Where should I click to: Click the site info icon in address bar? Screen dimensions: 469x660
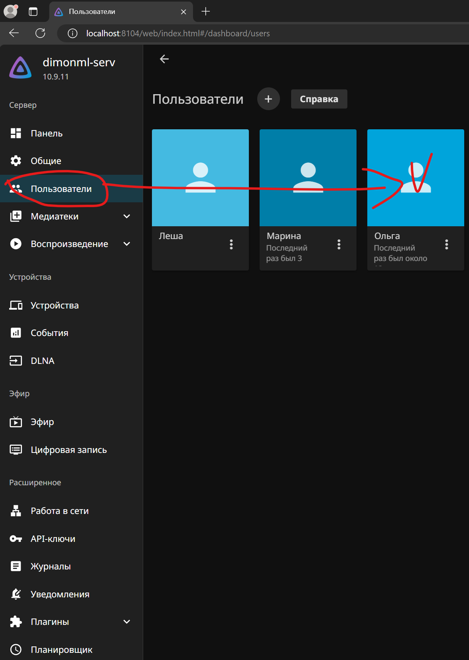(73, 33)
